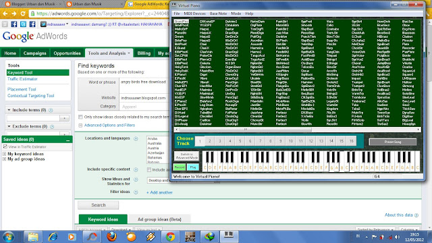Go to the AdWords Home tab
The image size is (432, 243).
tap(10, 53)
